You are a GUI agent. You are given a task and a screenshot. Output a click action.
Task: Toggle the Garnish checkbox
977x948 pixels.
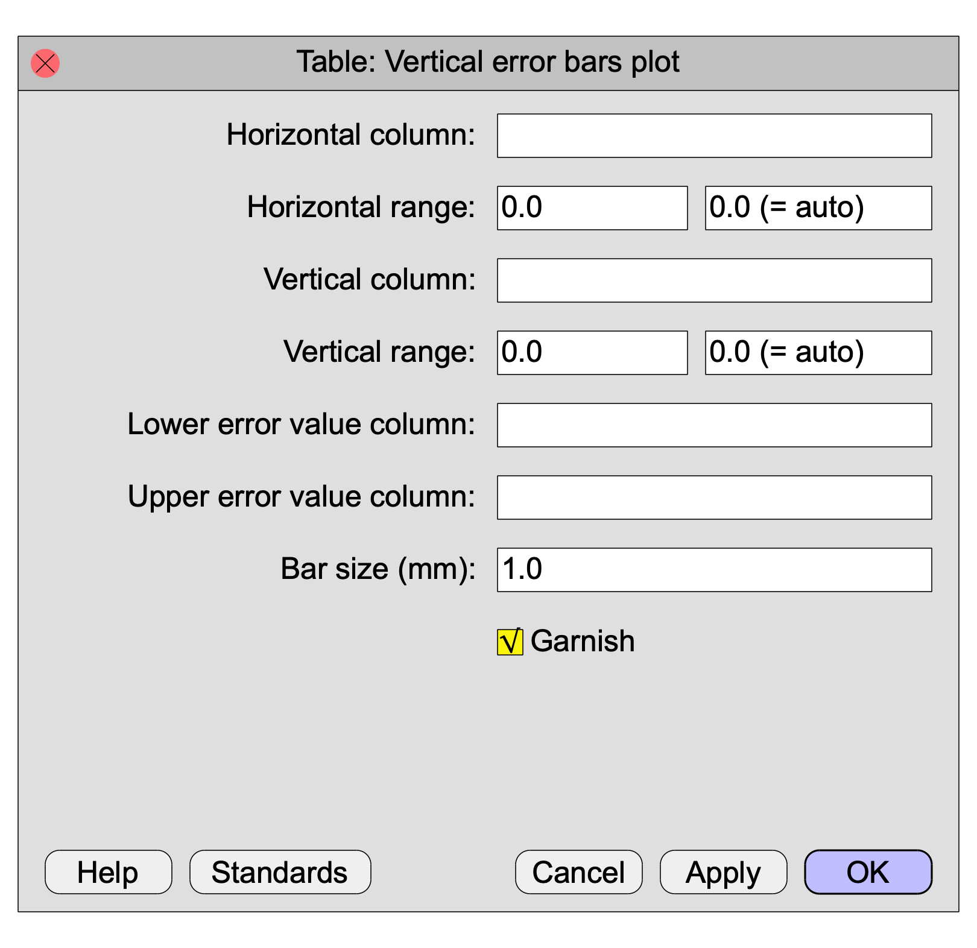(510, 642)
